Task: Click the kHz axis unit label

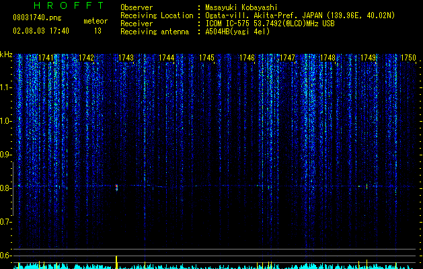Action: (x=6, y=54)
